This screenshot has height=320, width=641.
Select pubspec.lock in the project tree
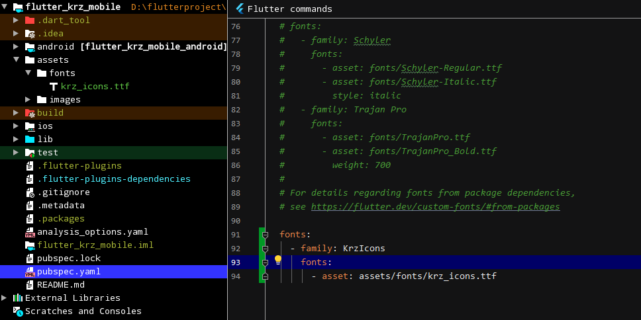click(69, 259)
